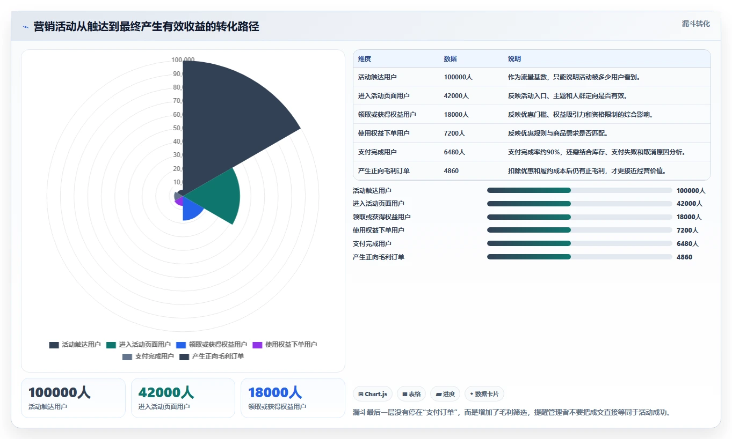
Task: Open the 18000人 领取或获得权益用户 data card
Action: tap(293, 398)
